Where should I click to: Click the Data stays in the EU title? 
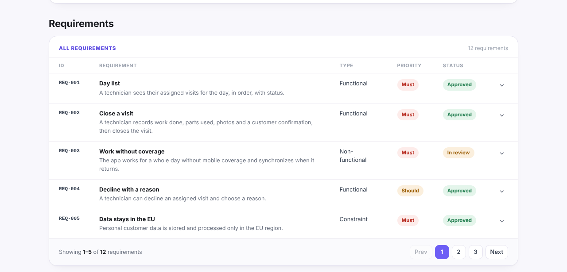coord(127,219)
